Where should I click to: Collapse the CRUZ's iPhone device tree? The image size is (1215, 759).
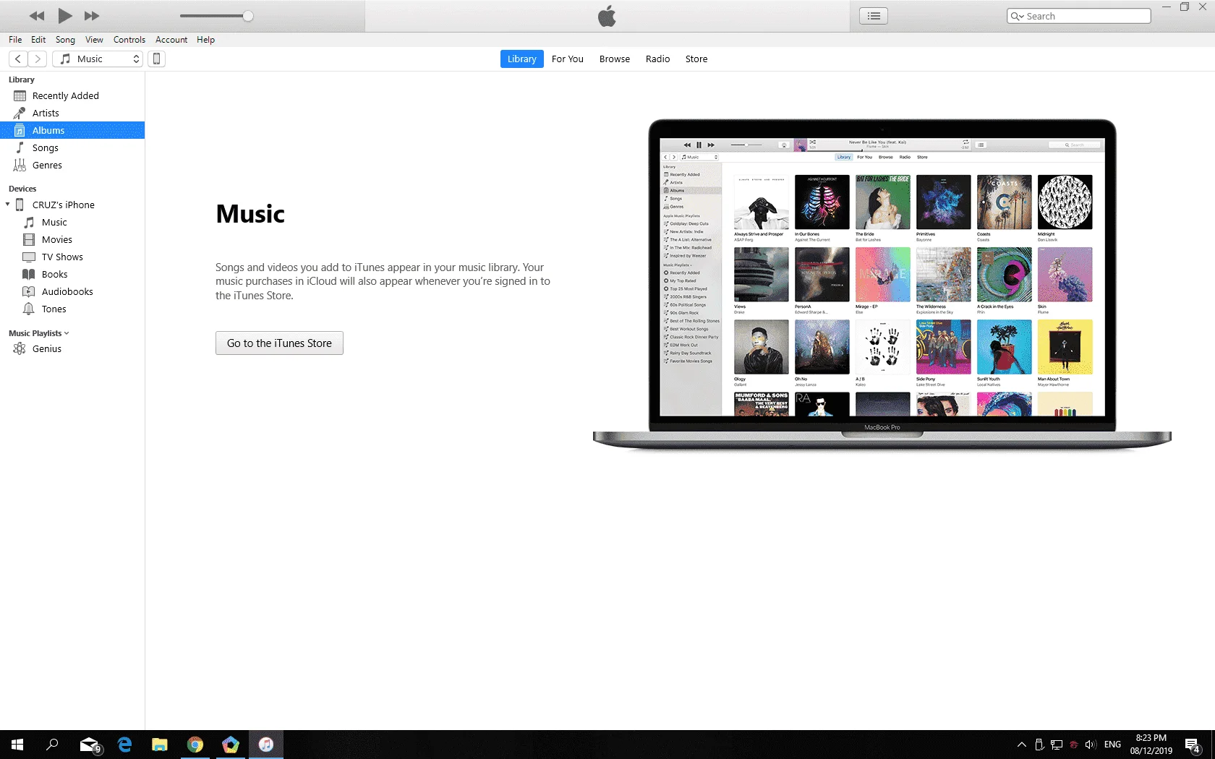(x=7, y=205)
